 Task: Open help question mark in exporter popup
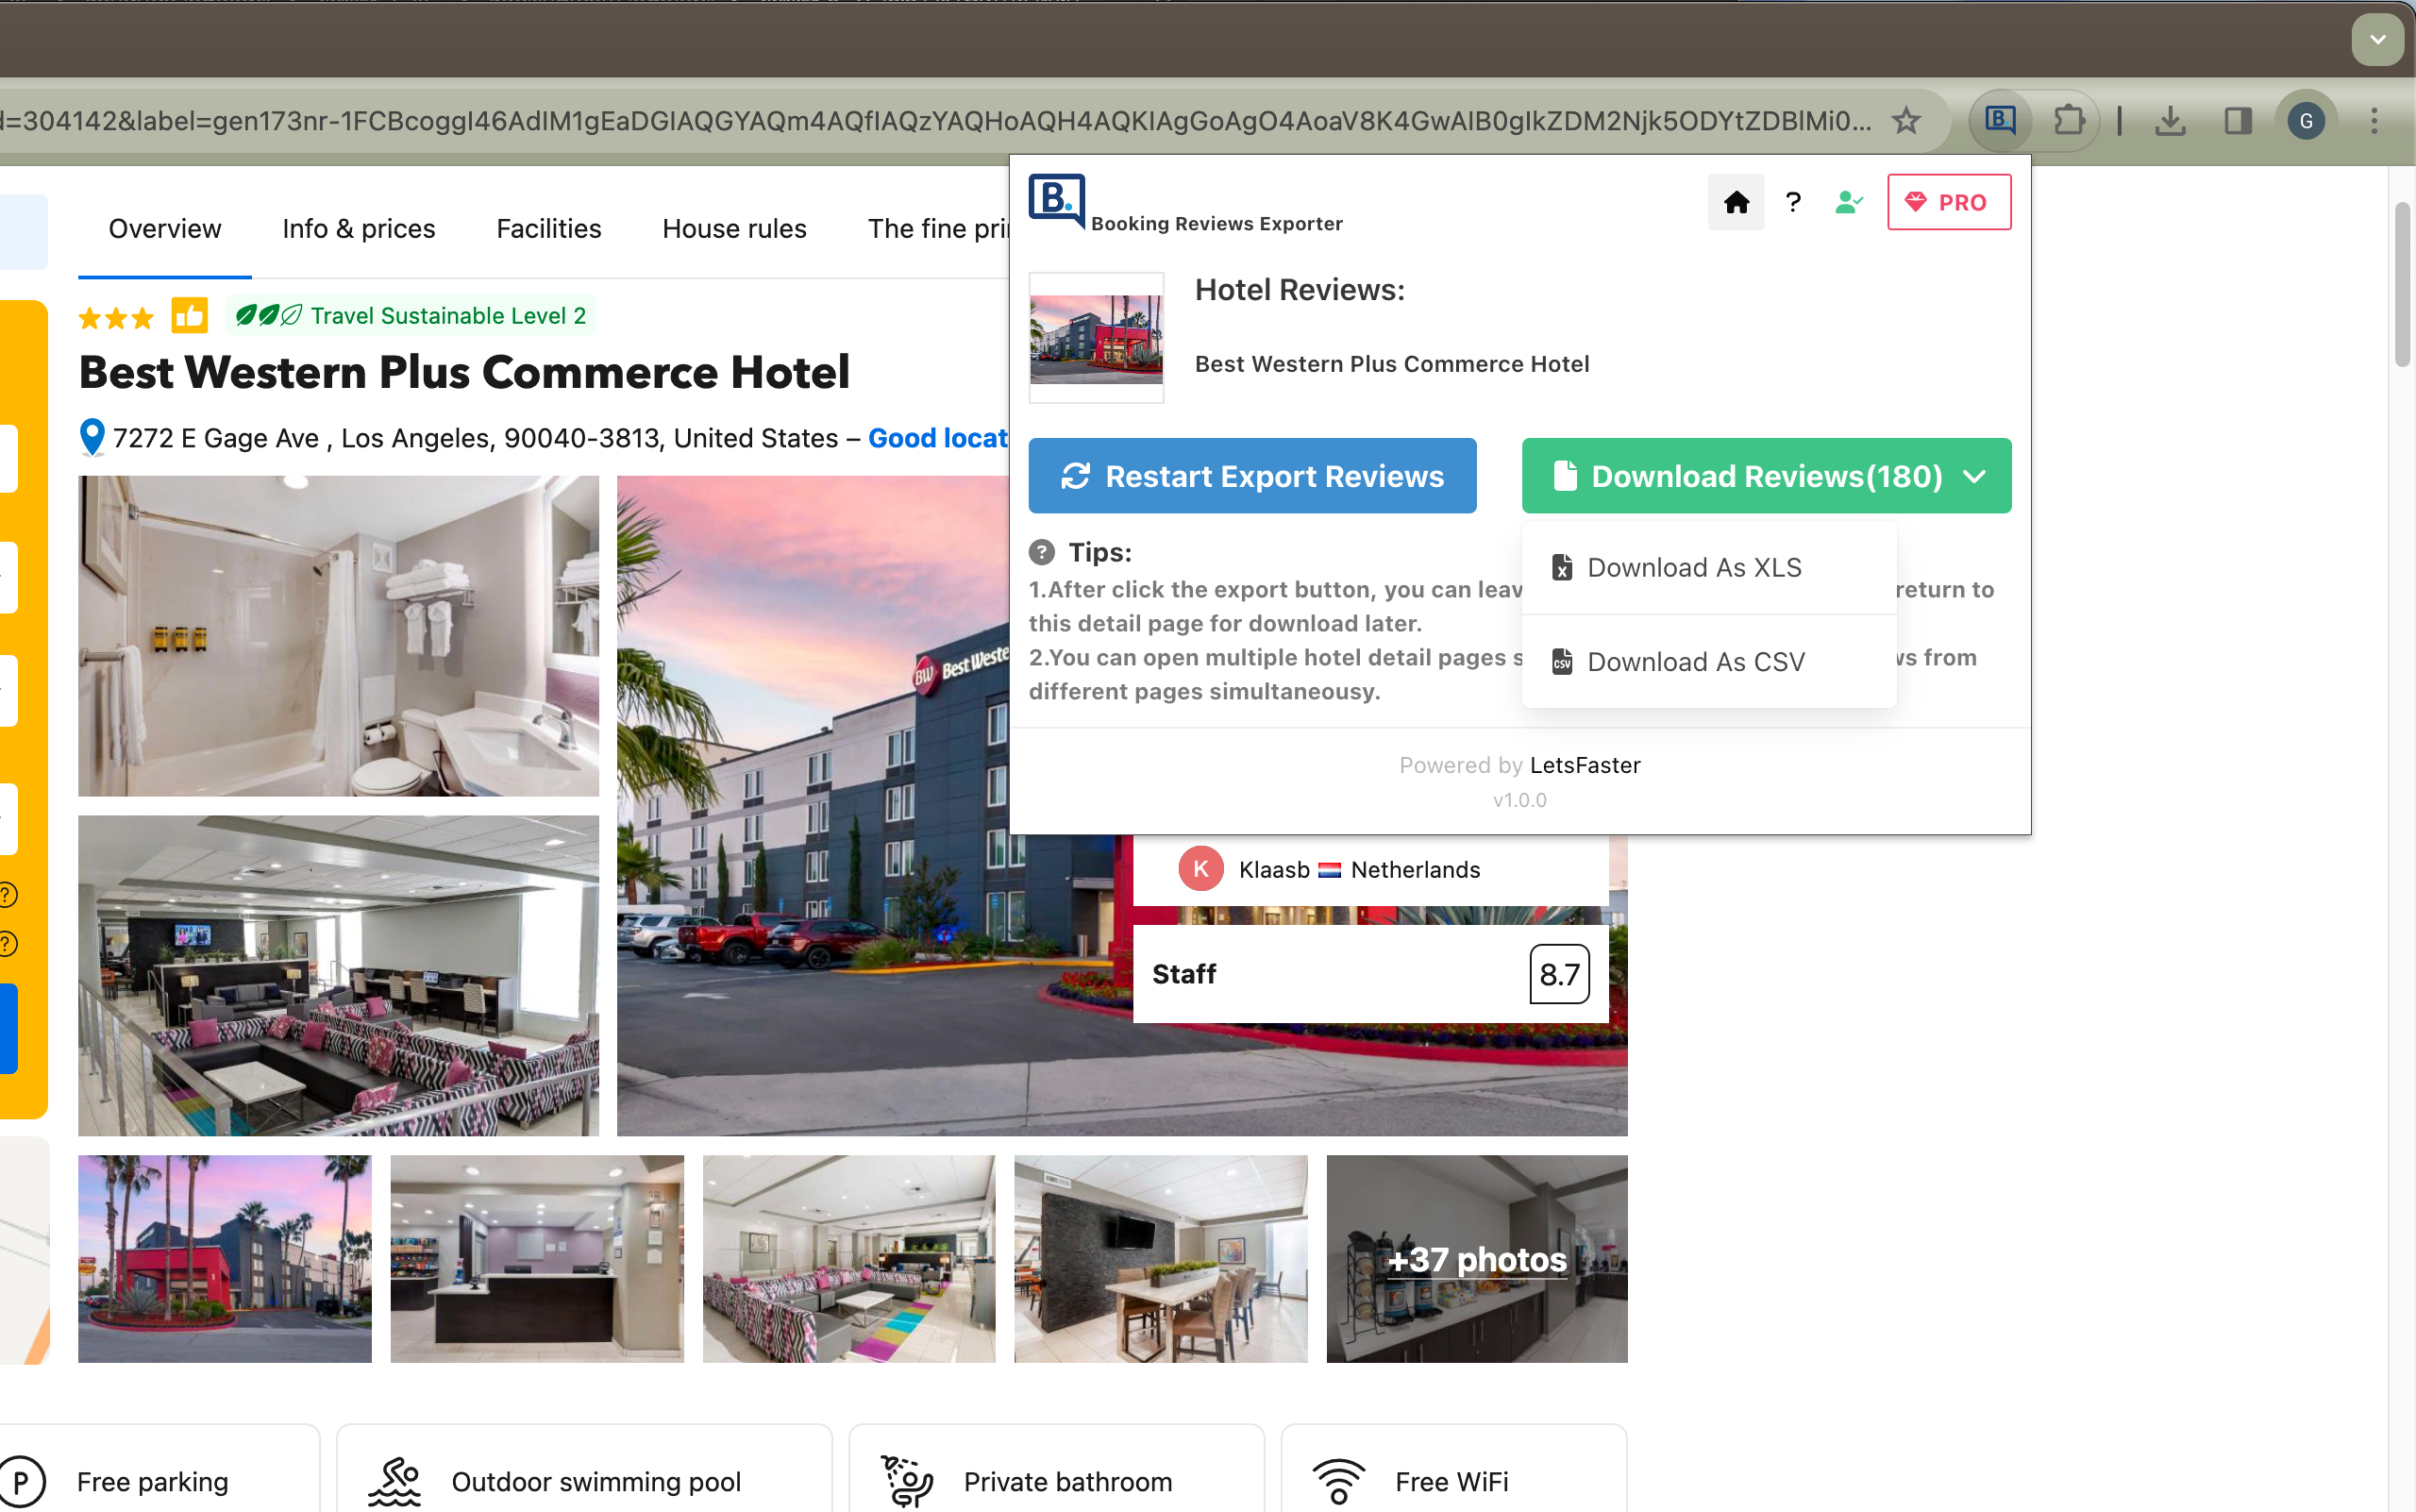pyautogui.click(x=1793, y=202)
